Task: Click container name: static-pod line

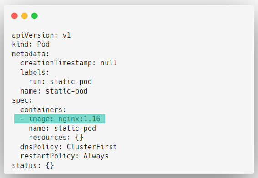Action: [62, 129]
